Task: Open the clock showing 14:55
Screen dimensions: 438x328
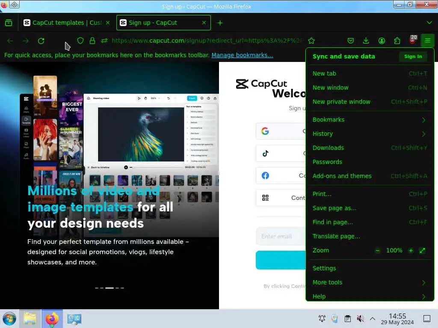Action: (397, 319)
